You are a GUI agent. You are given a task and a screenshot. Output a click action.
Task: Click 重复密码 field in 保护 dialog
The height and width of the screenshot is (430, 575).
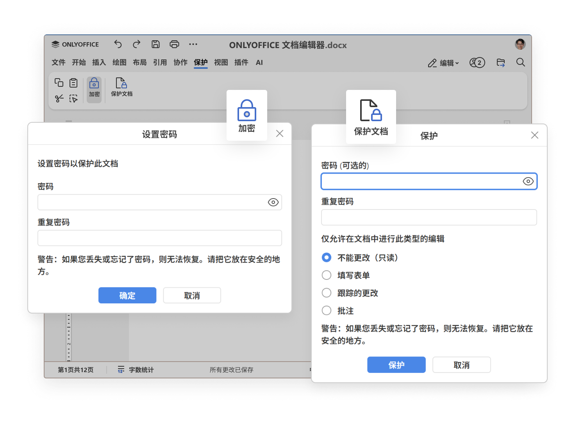(x=429, y=217)
